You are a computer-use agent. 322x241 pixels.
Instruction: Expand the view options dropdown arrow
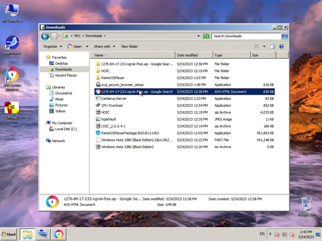click(264, 46)
